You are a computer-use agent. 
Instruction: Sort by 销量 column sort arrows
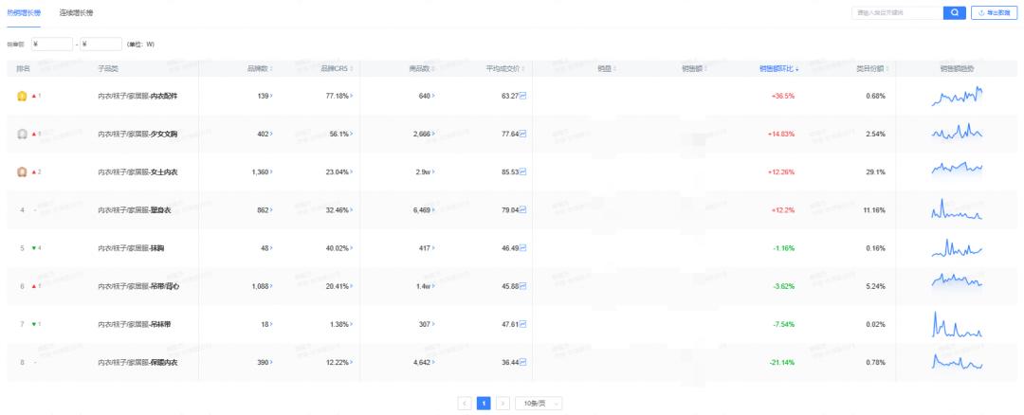614,68
